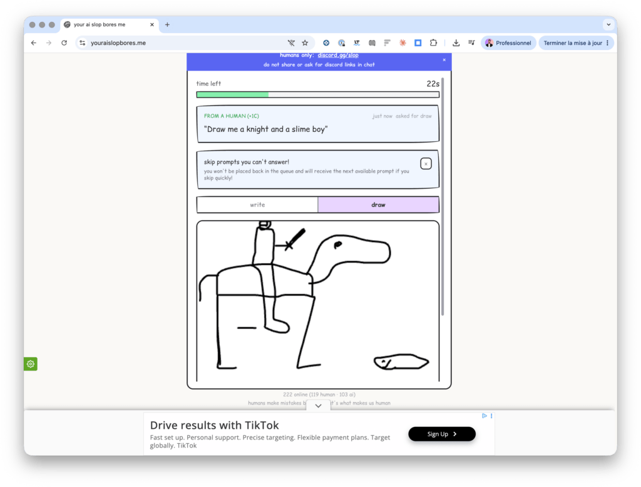The image size is (641, 487).
Task: Open the browser Downloads icon
Action: click(x=456, y=43)
